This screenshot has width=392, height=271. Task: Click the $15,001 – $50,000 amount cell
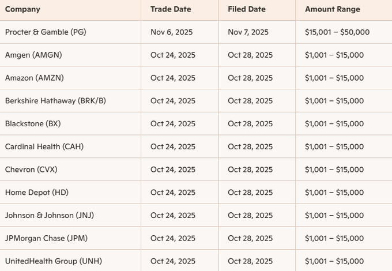pos(337,32)
